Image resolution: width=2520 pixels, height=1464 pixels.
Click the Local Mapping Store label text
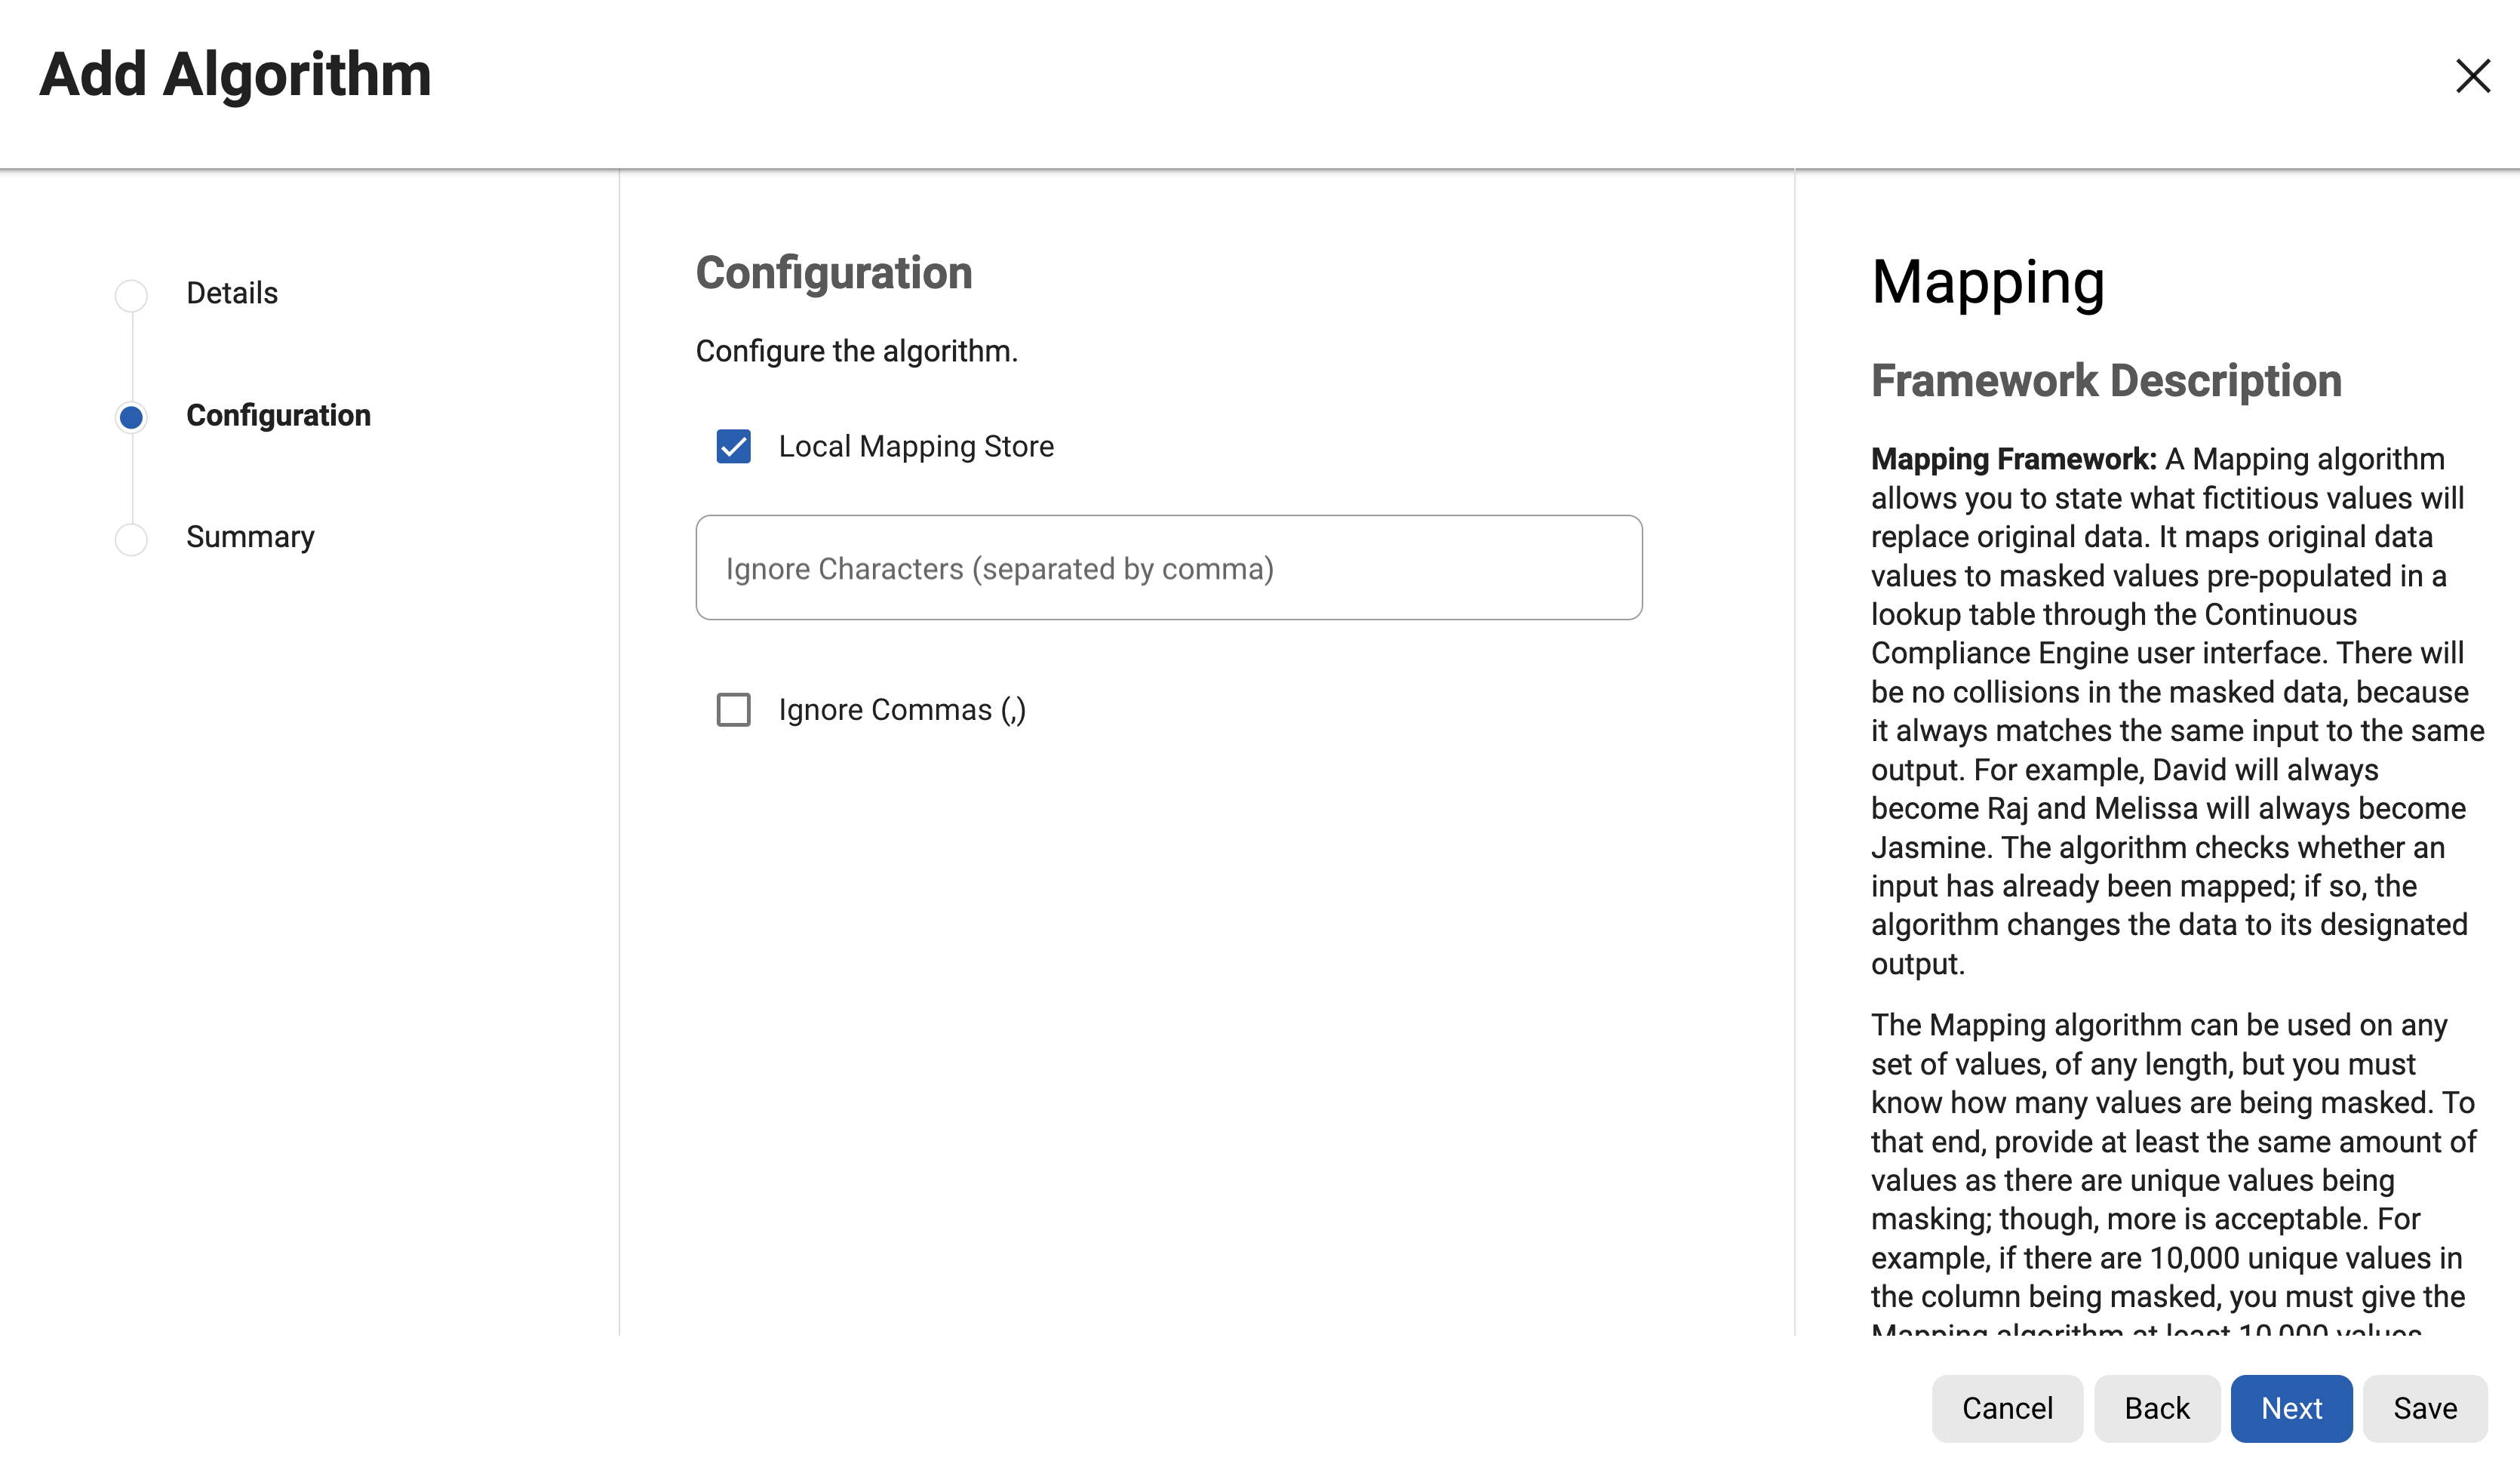(915, 447)
